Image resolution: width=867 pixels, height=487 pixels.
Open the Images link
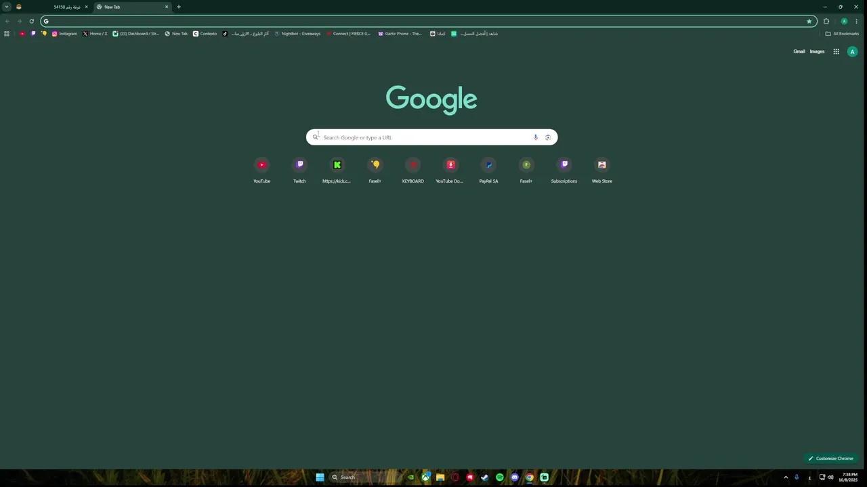[818, 51]
